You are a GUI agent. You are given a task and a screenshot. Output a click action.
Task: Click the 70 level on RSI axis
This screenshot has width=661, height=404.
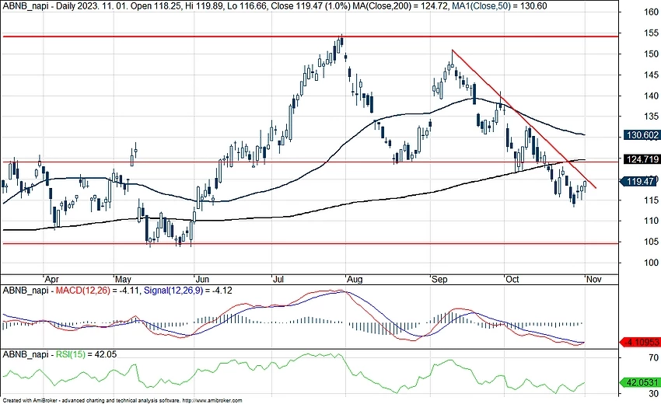654,357
